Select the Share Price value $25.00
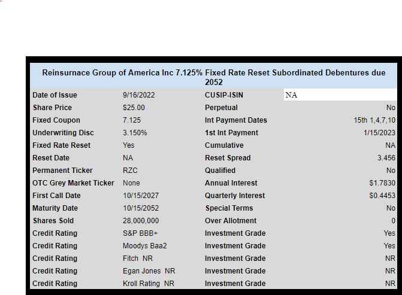 [x=134, y=108]
